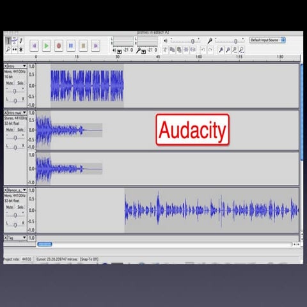The height and width of the screenshot is (307, 307).
Task: Mute the Intro track
Action: [x=10, y=83]
